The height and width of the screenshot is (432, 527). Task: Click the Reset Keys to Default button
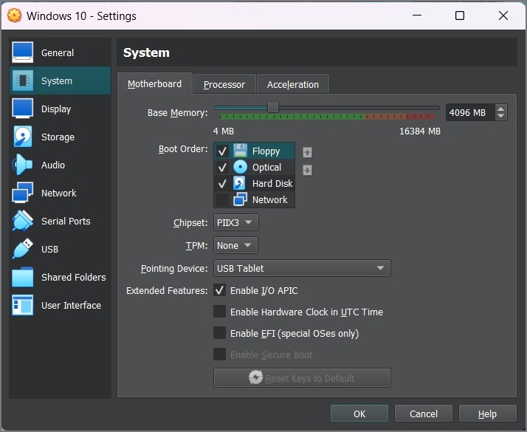point(302,378)
